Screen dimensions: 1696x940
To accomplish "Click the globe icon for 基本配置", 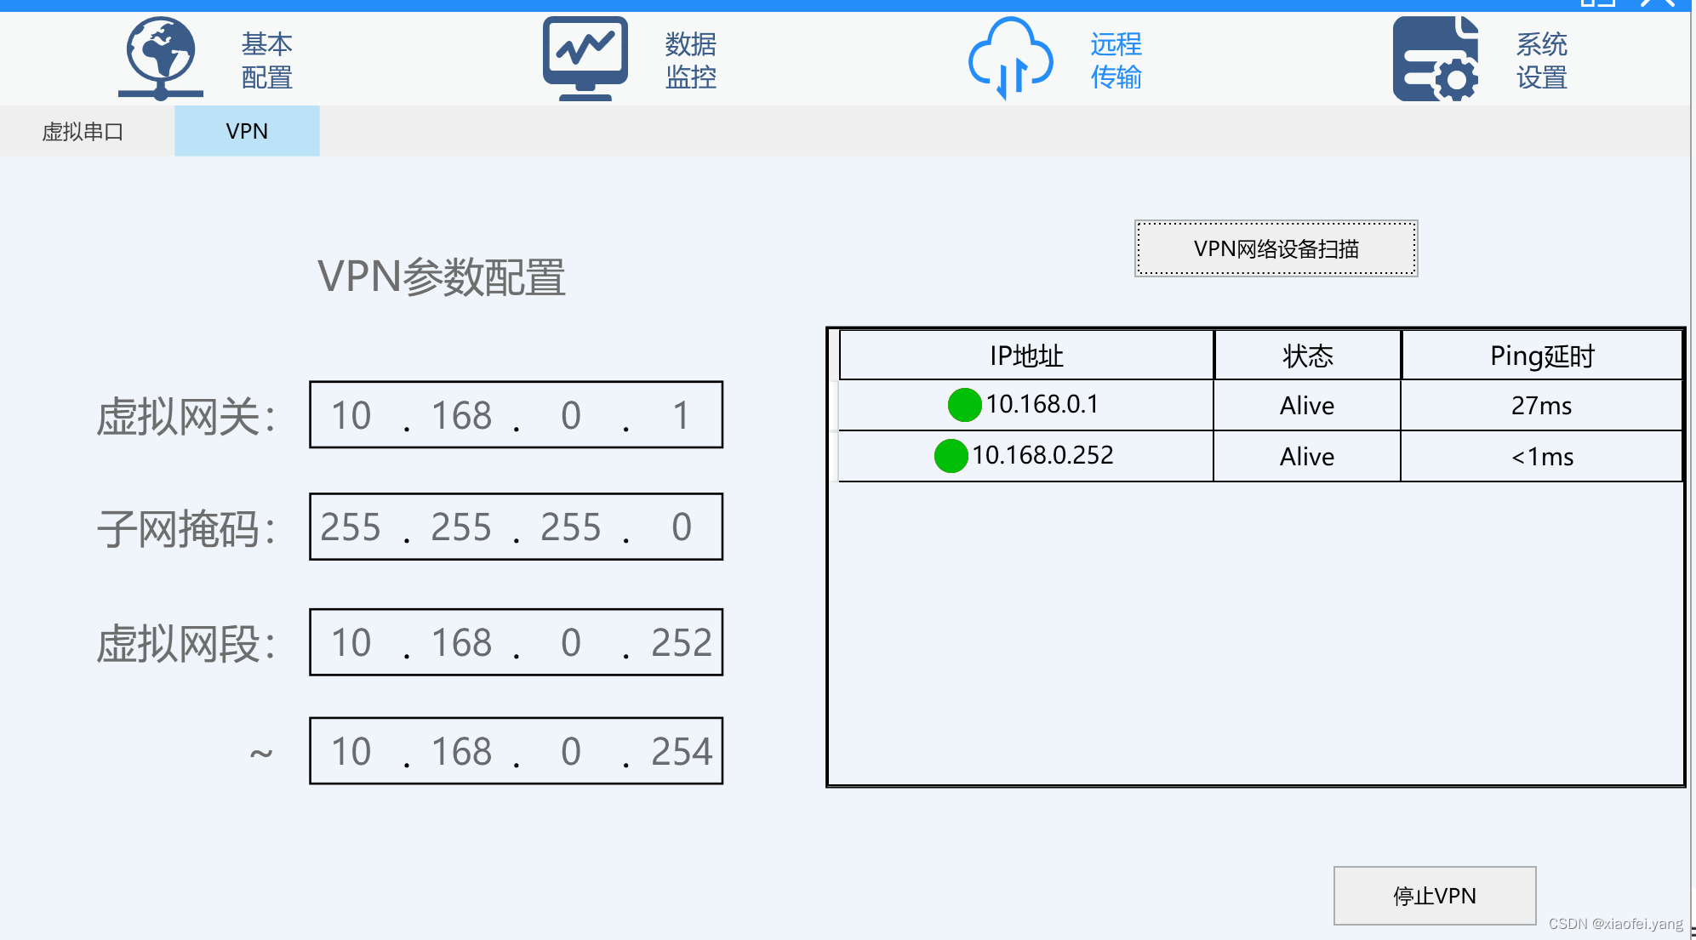I will [x=160, y=56].
